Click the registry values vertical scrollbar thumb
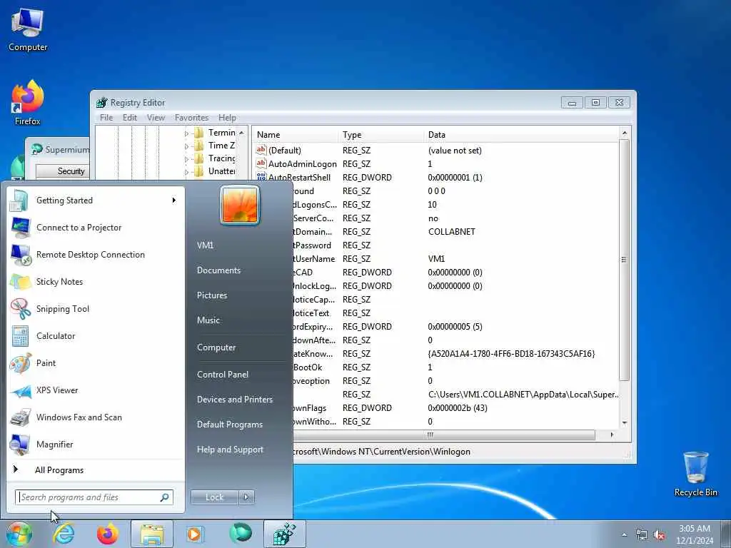The image size is (731, 548). [x=624, y=260]
